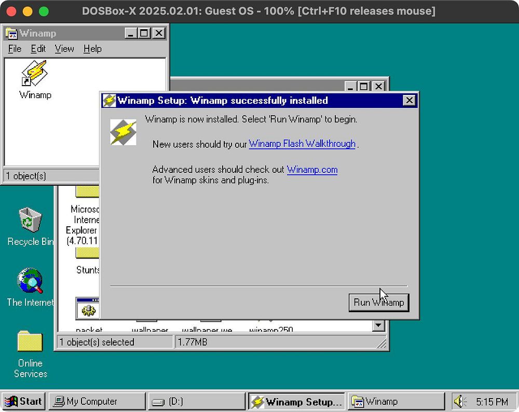Maximize the Winamp folder window

pyautogui.click(x=144, y=33)
